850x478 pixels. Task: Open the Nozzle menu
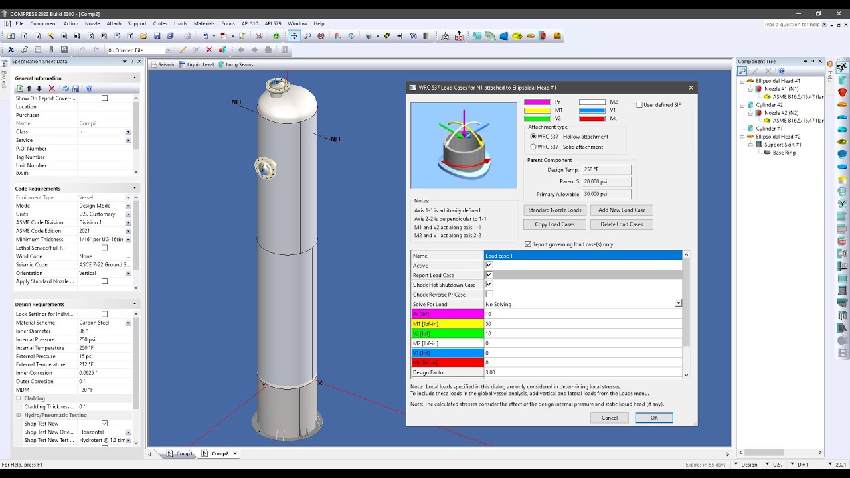click(92, 23)
